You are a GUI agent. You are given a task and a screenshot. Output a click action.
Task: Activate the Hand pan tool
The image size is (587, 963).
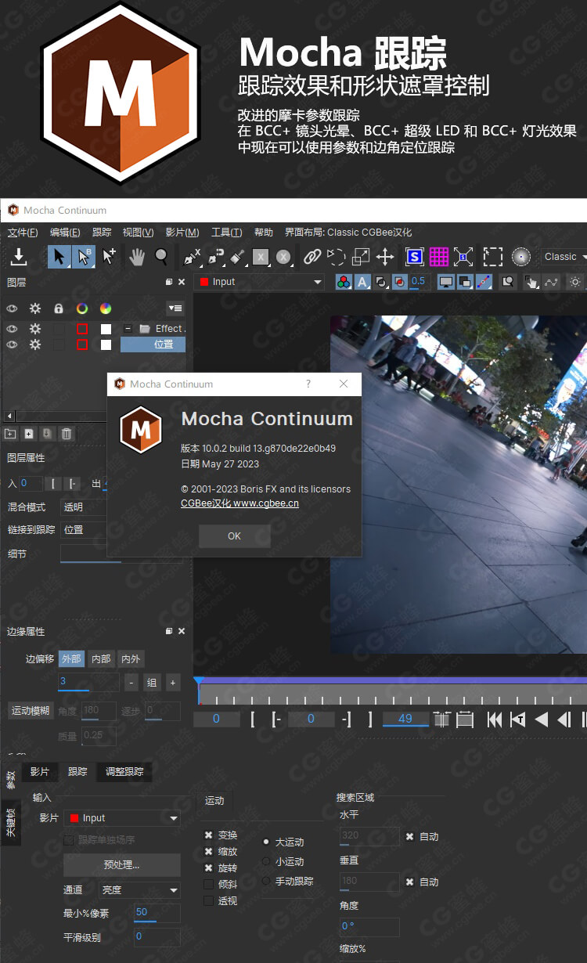click(137, 256)
